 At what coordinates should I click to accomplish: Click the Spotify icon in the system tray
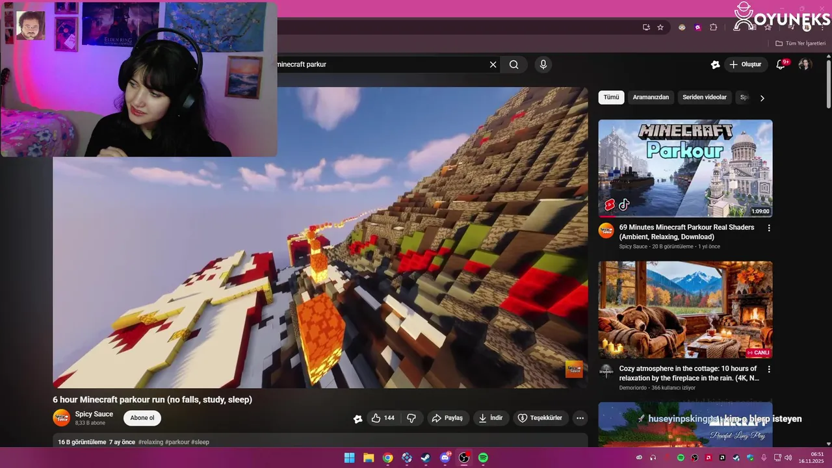coord(681,458)
